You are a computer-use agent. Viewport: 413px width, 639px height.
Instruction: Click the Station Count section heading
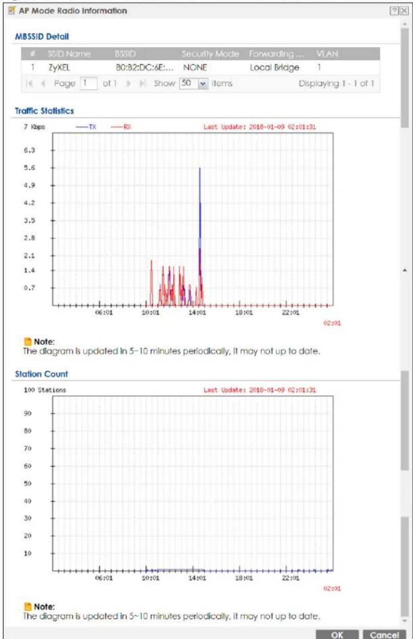pyautogui.click(x=42, y=374)
